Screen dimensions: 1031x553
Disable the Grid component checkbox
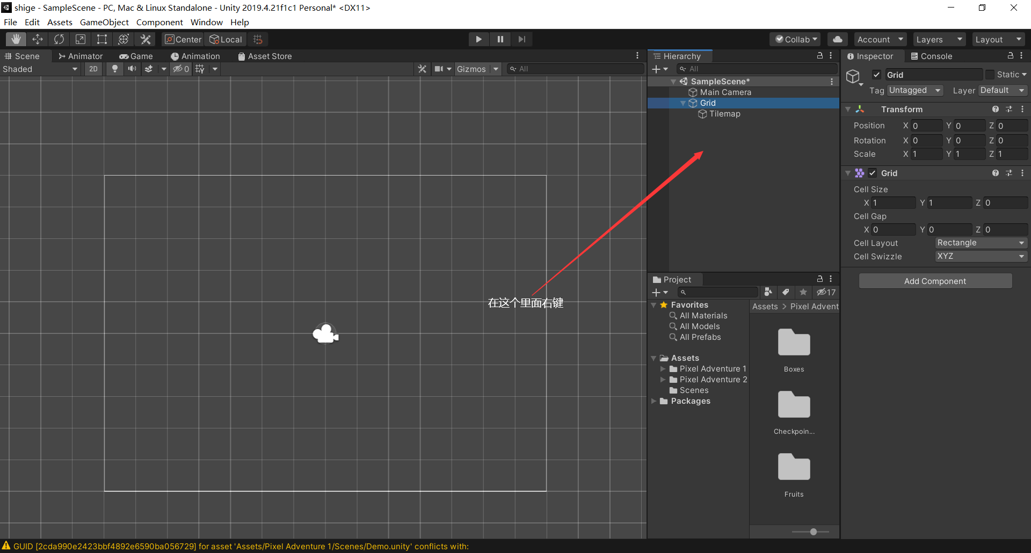(873, 173)
